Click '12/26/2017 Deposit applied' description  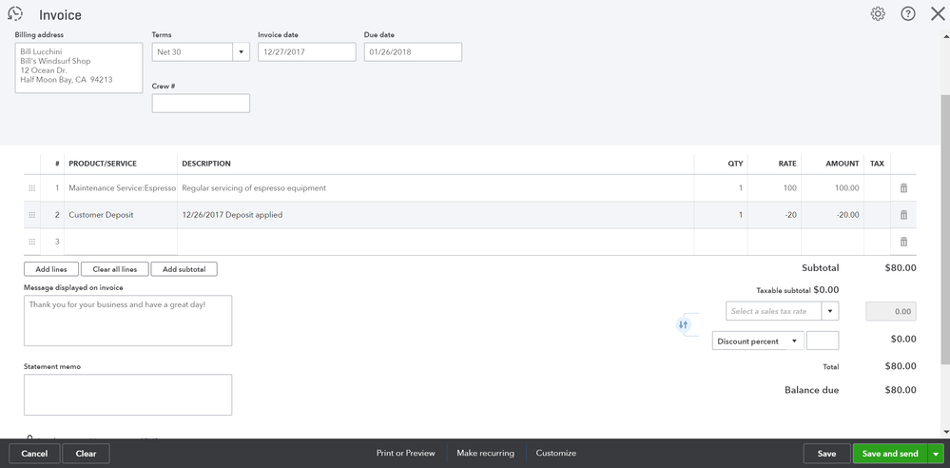[x=232, y=215]
